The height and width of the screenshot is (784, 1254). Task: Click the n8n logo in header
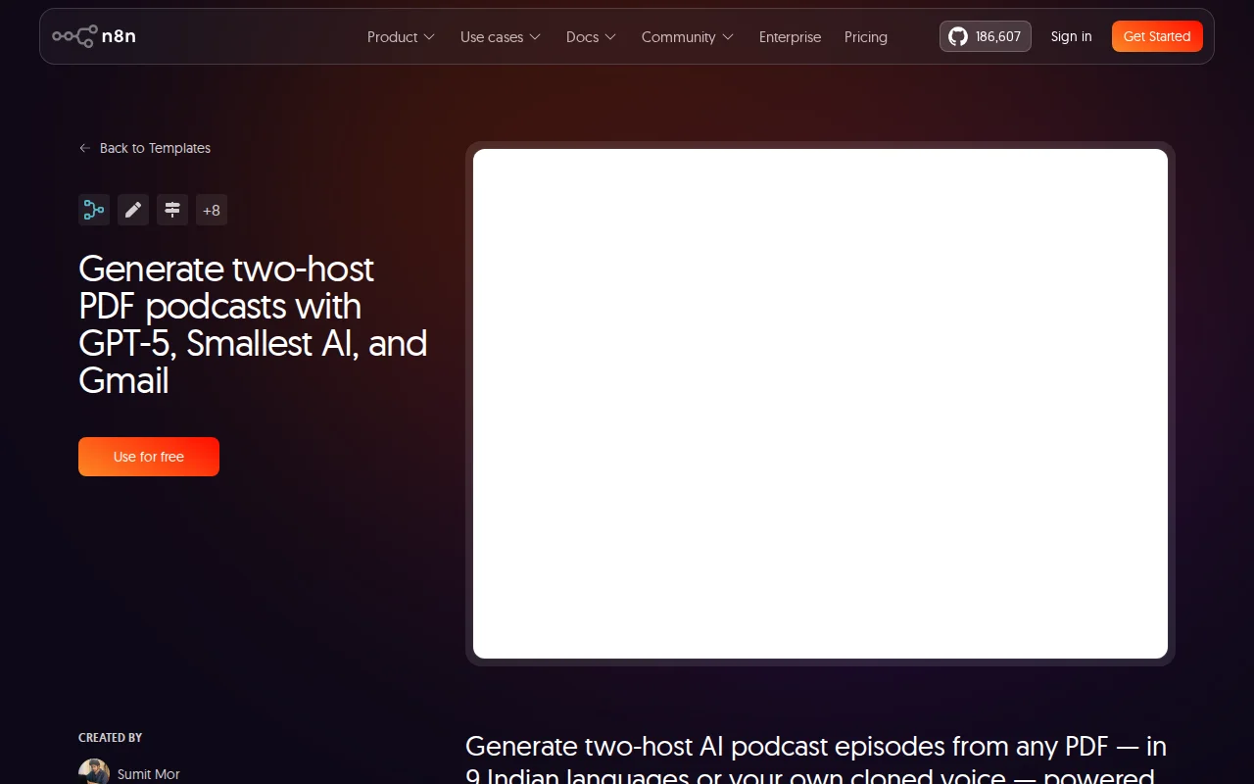(94, 36)
